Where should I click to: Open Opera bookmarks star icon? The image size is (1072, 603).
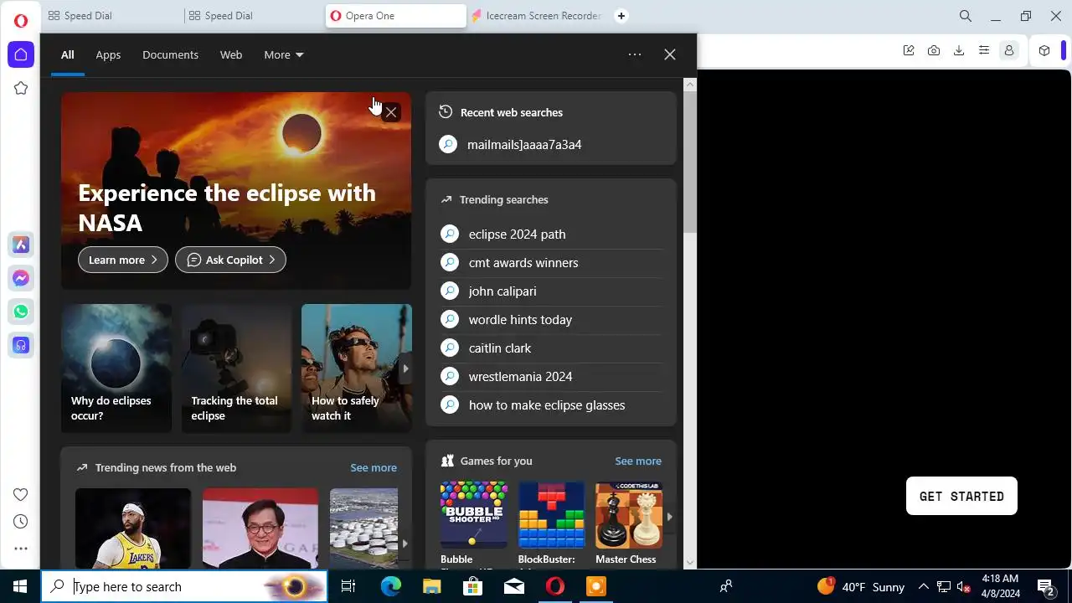pos(21,88)
